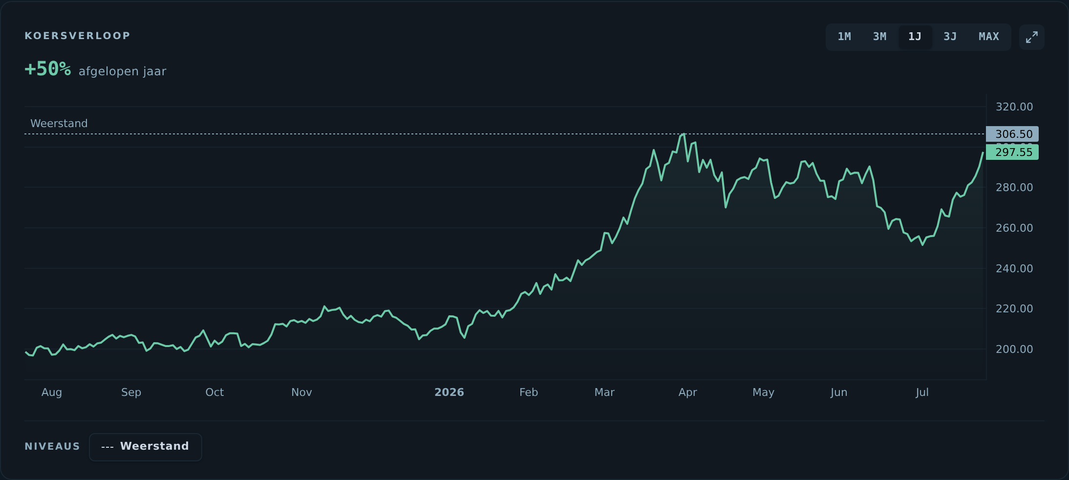This screenshot has height=480, width=1069.
Task: Click the 306.50 resistance price label
Action: 1012,134
